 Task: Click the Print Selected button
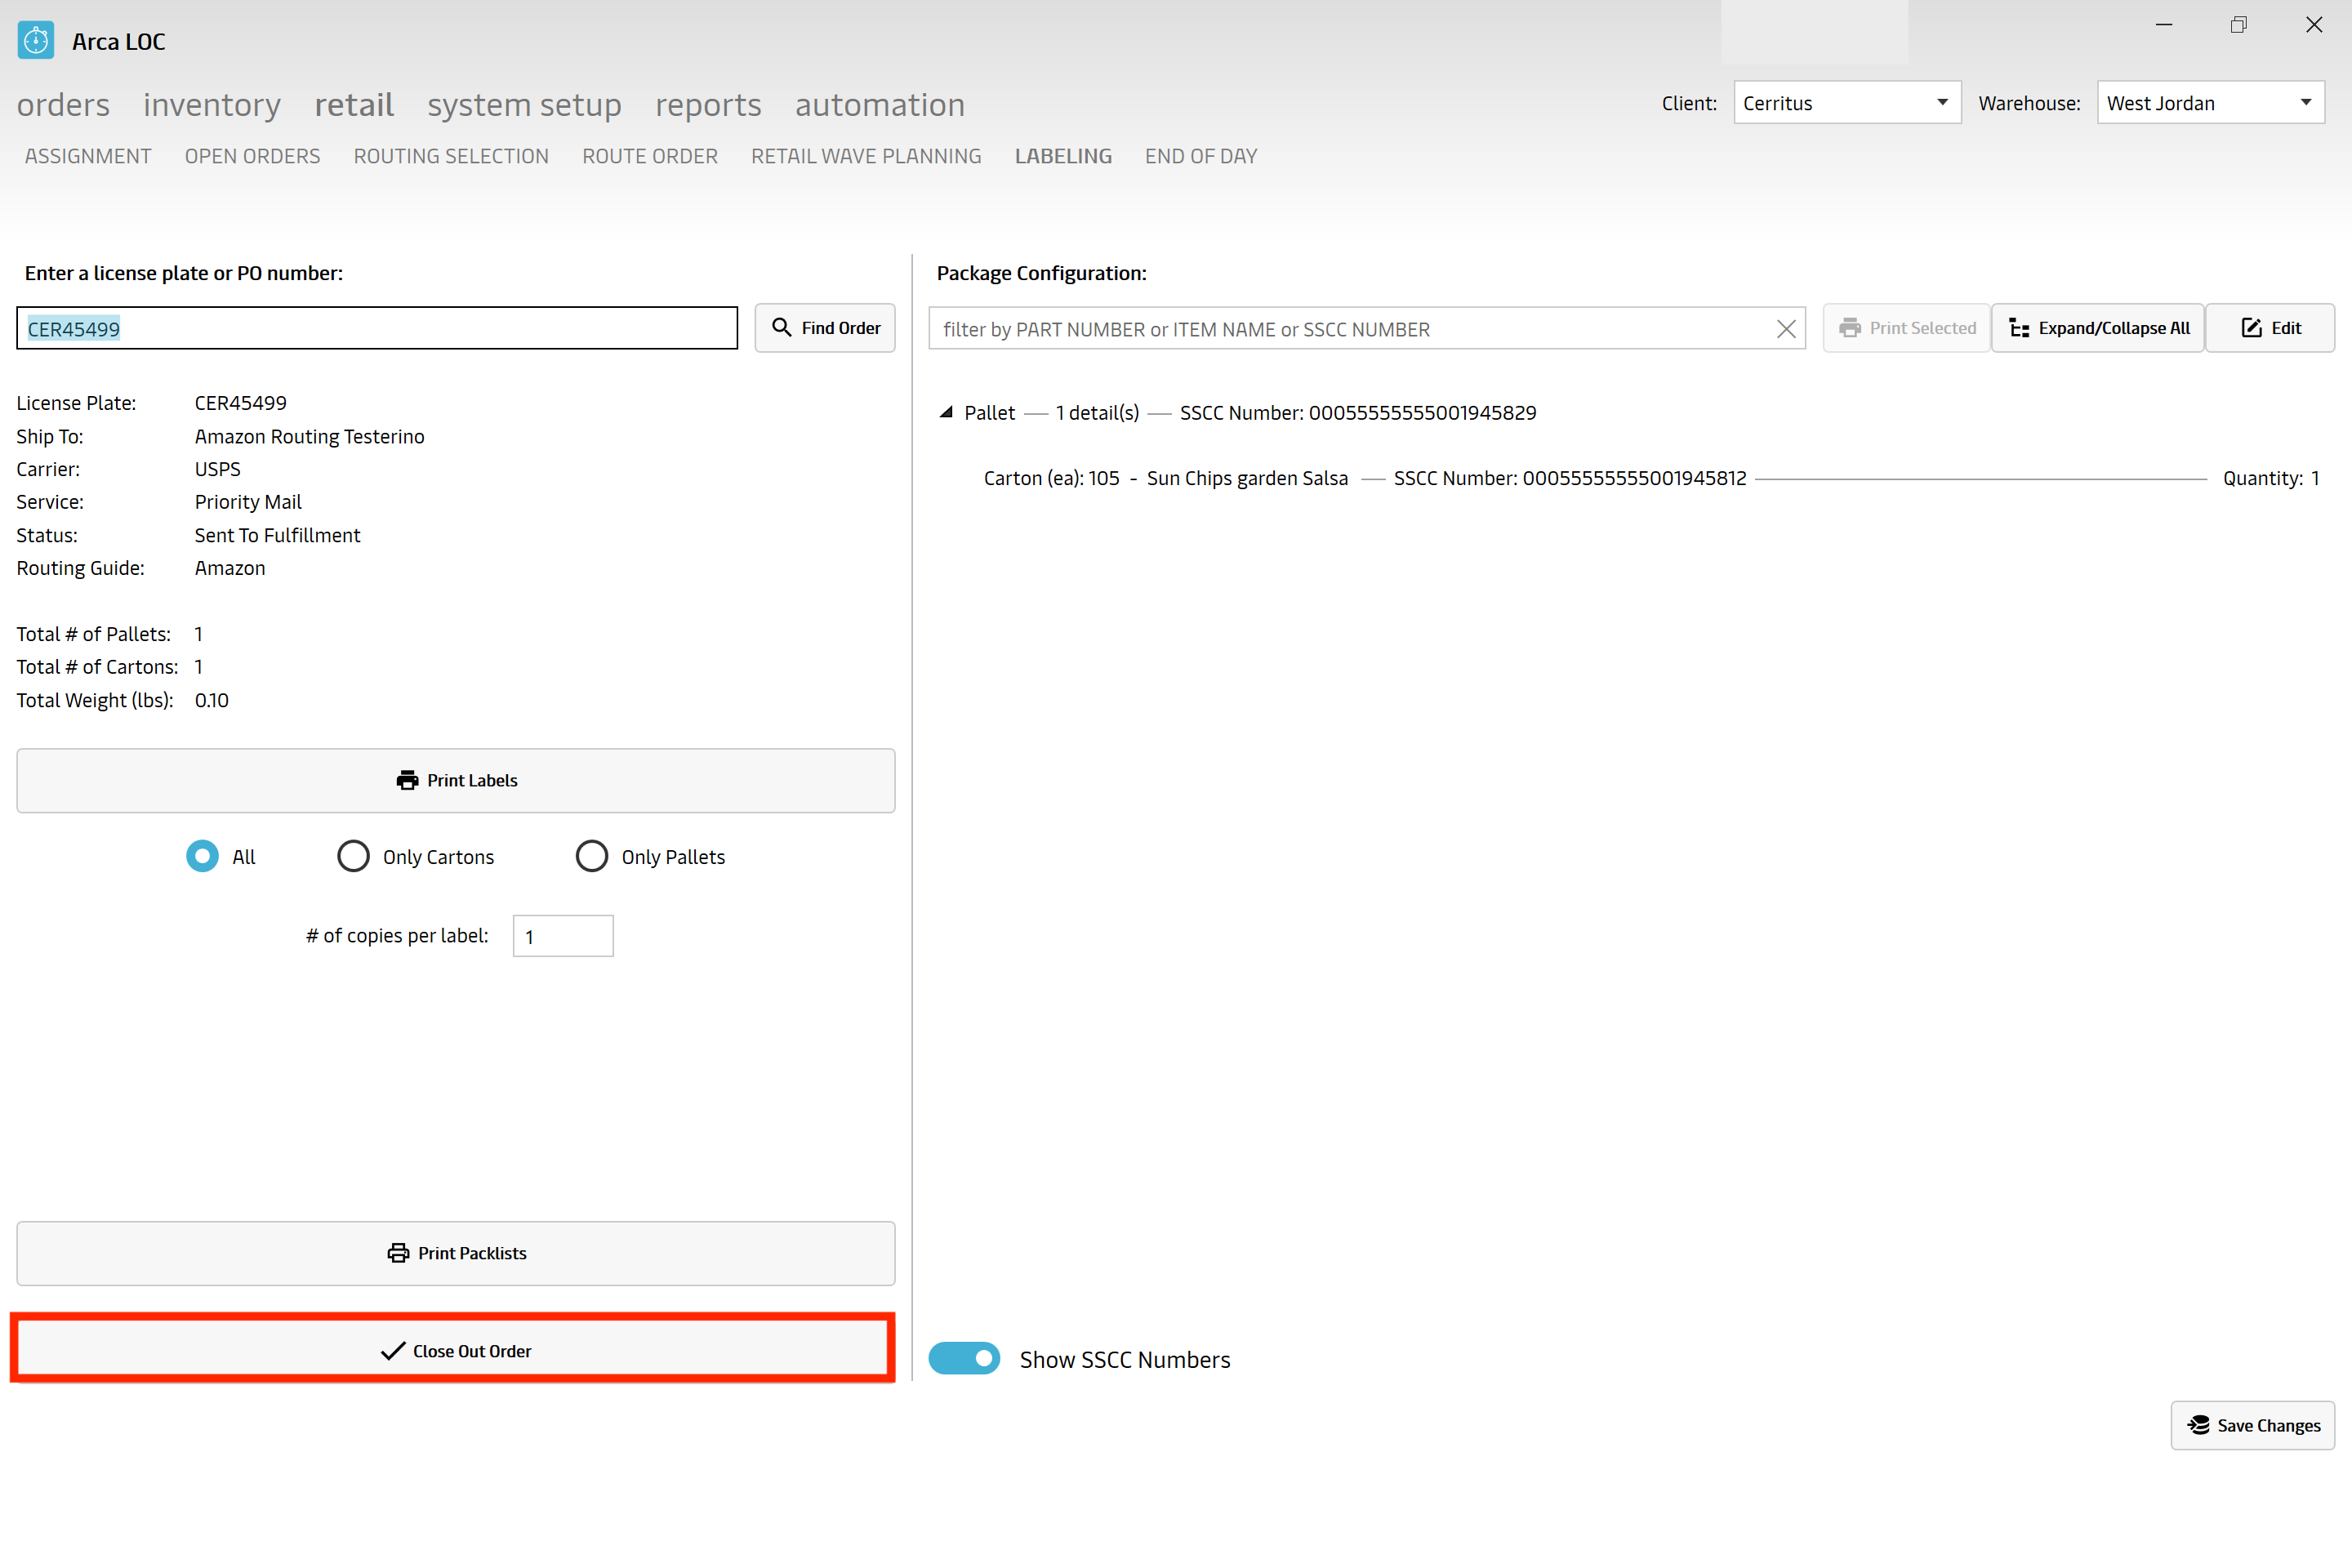click(x=1907, y=328)
